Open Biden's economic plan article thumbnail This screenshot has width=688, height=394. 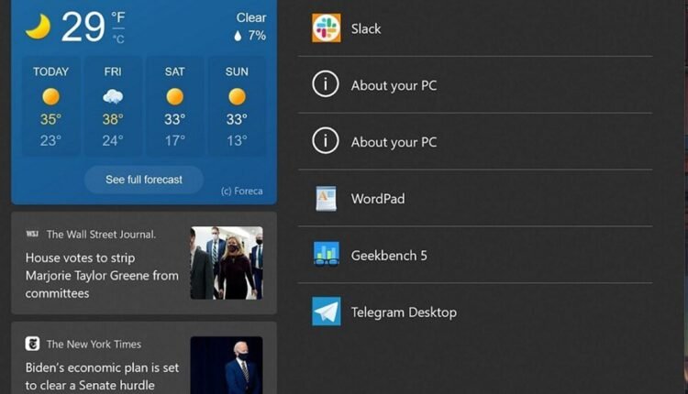click(x=226, y=365)
